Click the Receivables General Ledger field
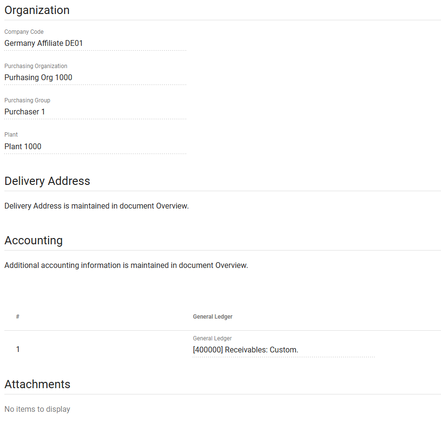Image resolution: width=441 pixels, height=421 pixels. (283, 350)
